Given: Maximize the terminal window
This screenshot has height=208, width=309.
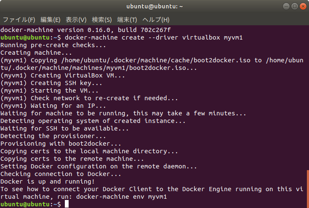Looking at the screenshot, I should [x=295, y=6].
